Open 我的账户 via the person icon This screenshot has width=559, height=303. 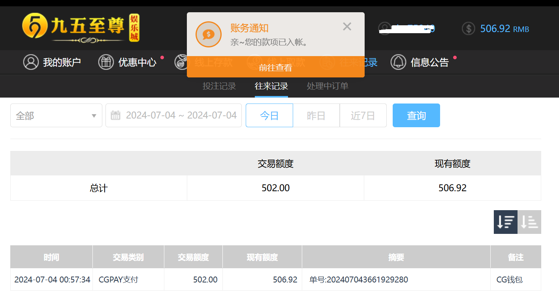[31, 62]
